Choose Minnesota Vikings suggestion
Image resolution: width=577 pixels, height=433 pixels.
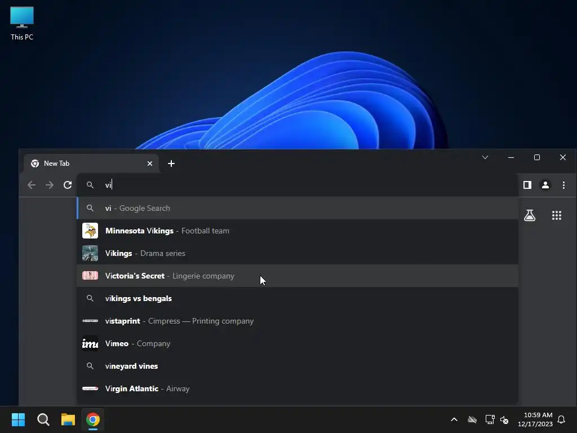coord(298,231)
